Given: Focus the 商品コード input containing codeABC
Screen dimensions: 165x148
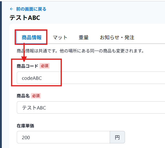Looking at the screenshot, I should pos(90,78).
